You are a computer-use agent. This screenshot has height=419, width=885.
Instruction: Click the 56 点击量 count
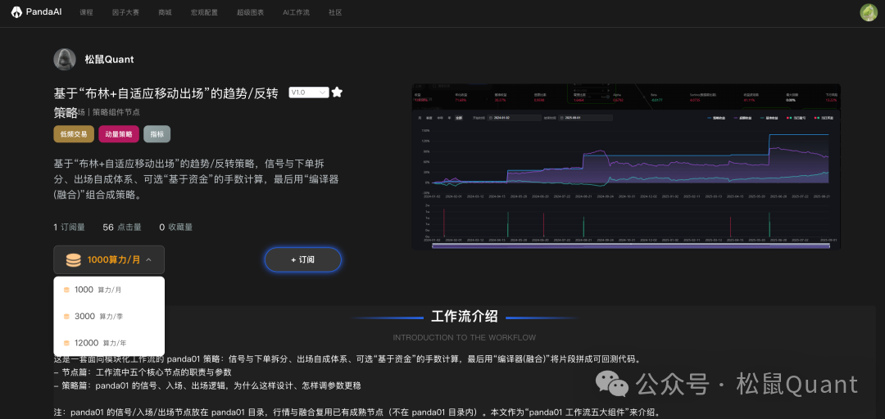click(122, 228)
